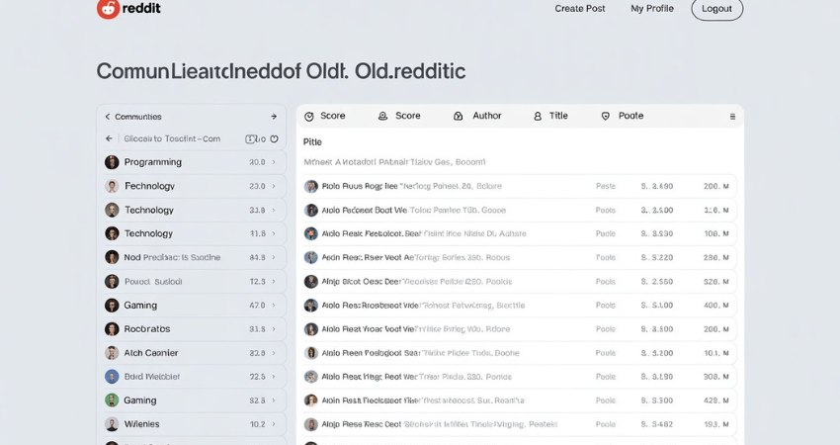Open the Create Post link

coord(580,9)
